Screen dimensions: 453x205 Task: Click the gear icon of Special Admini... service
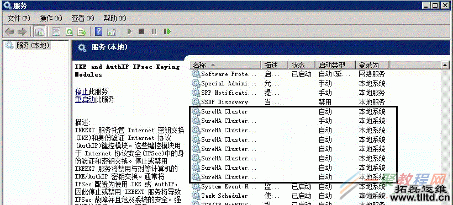(x=196, y=83)
